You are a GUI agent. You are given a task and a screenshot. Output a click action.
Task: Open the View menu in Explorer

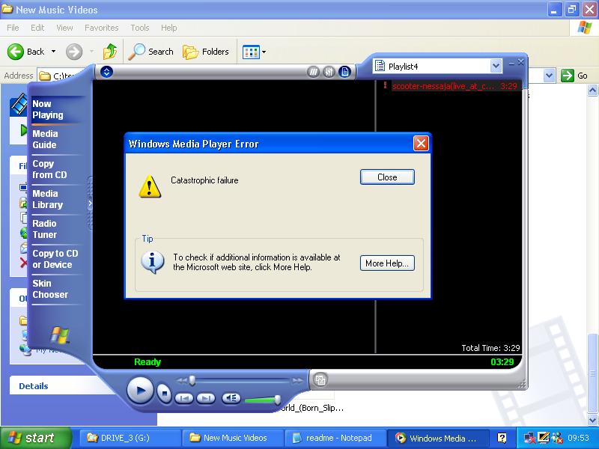(x=64, y=28)
